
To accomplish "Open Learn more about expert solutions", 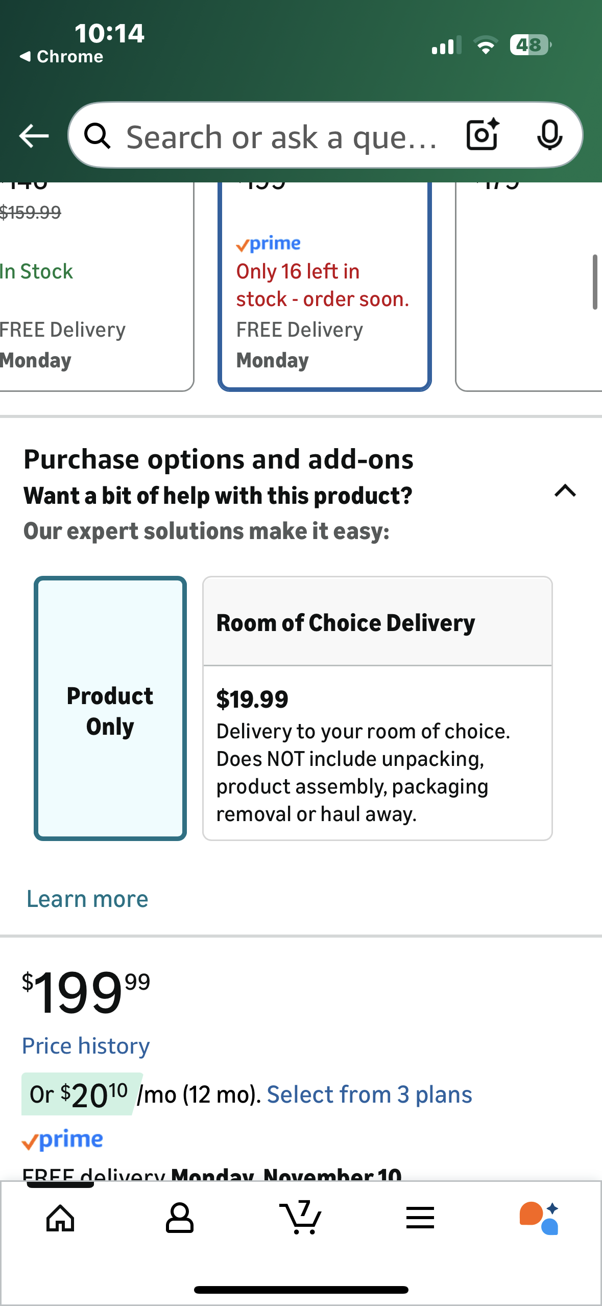I will pos(87,899).
